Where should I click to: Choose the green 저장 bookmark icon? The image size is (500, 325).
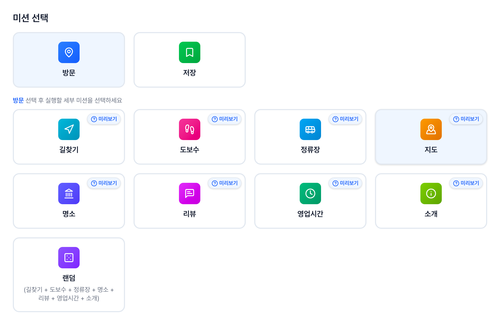190,52
